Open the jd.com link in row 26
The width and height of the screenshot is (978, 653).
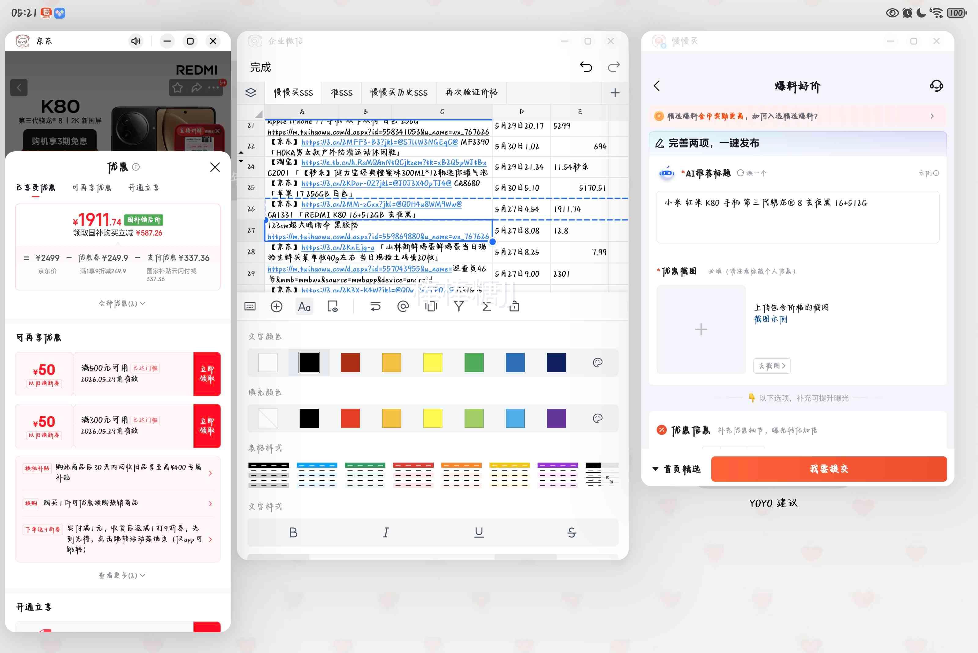tap(381, 204)
